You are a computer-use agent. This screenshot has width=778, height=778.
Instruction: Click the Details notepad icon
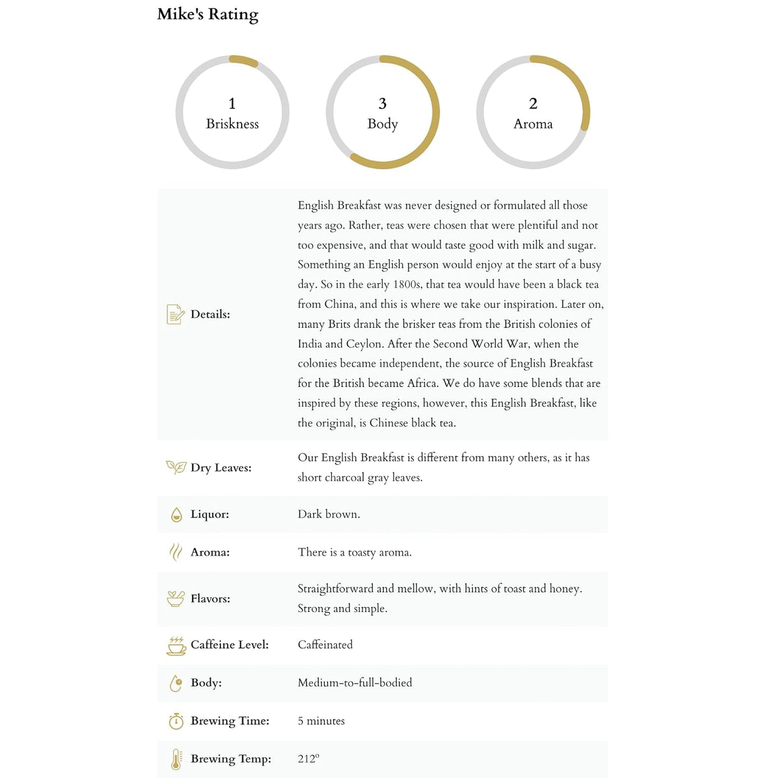click(176, 314)
